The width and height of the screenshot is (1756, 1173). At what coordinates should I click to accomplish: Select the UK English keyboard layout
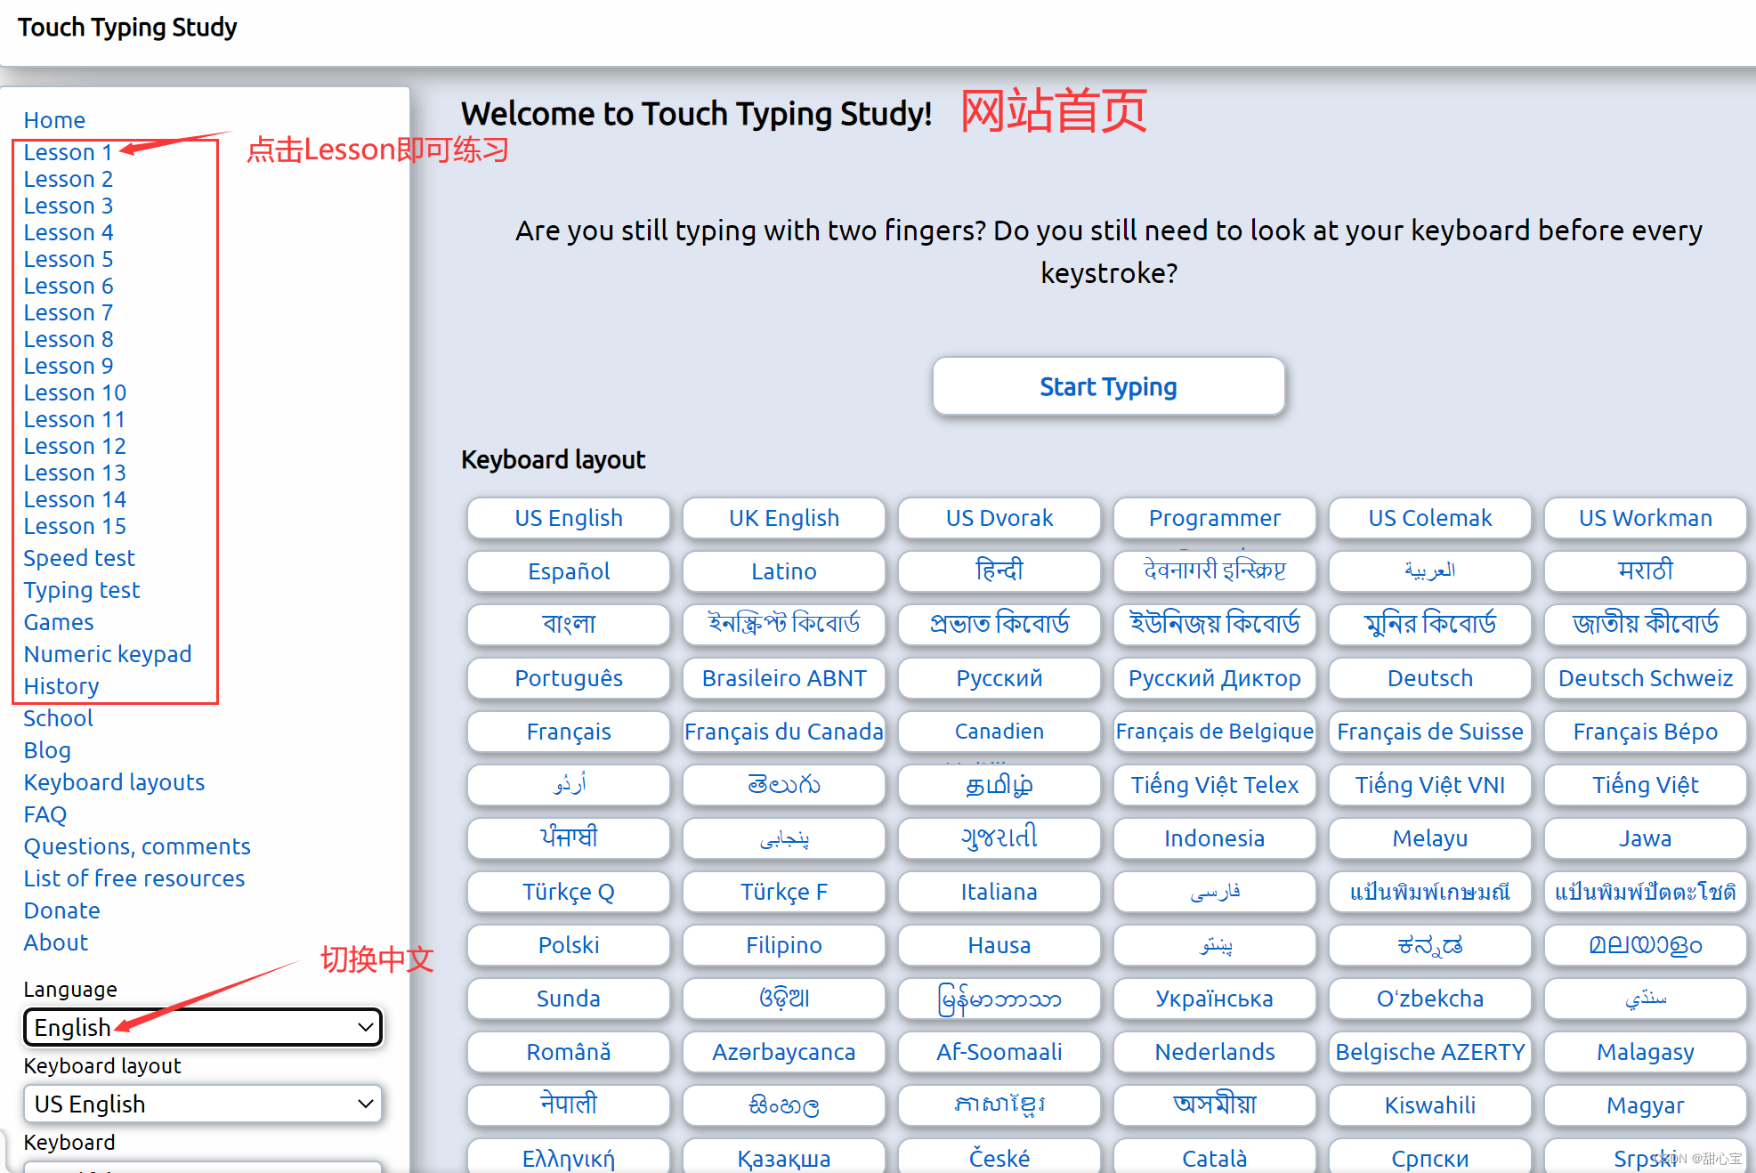click(x=783, y=518)
